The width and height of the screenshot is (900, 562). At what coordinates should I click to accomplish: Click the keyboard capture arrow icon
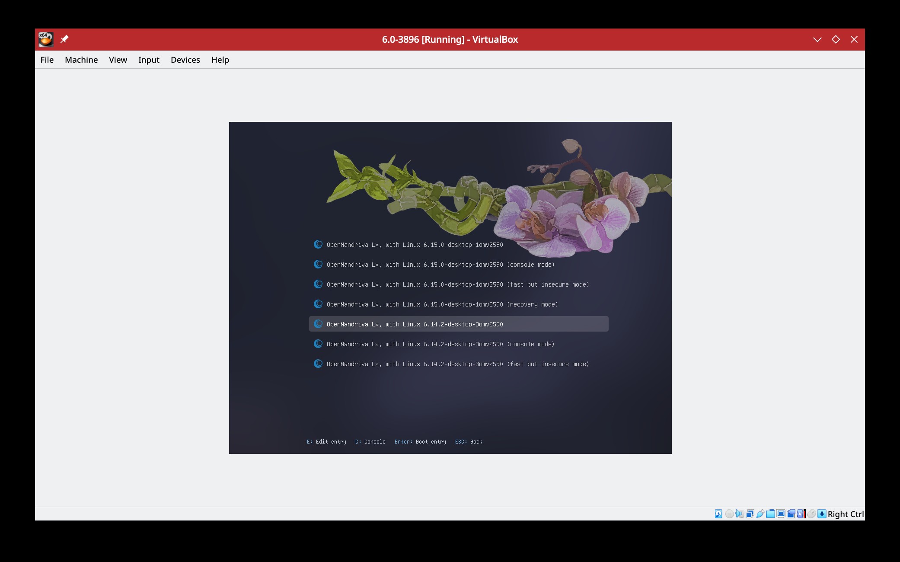pos(822,514)
